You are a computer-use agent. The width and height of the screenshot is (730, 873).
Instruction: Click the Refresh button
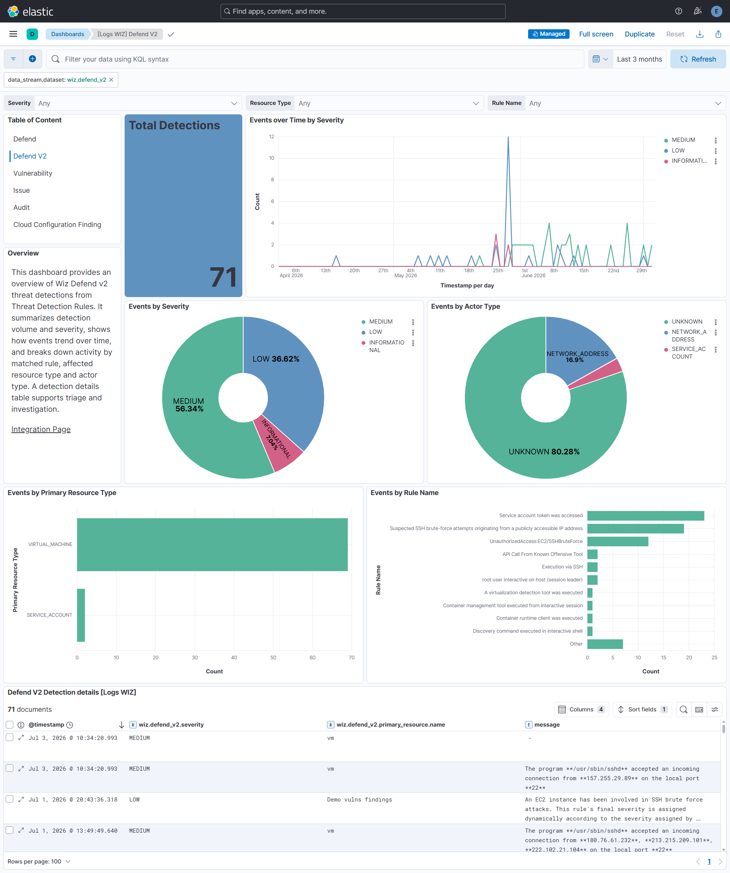click(x=698, y=59)
